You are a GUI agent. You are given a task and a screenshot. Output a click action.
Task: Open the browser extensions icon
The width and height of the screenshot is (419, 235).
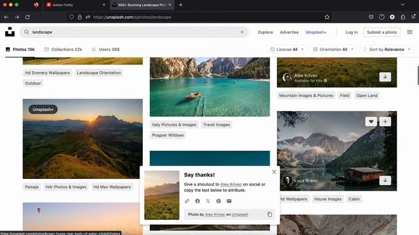403,17
